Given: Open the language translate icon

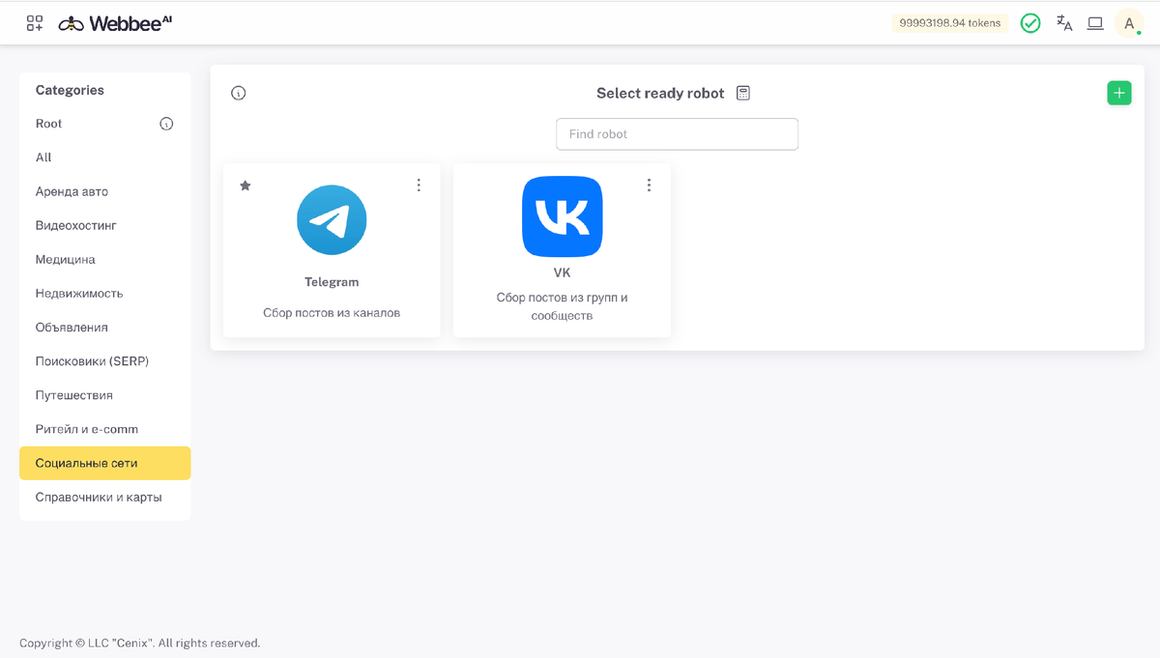Looking at the screenshot, I should [x=1064, y=23].
